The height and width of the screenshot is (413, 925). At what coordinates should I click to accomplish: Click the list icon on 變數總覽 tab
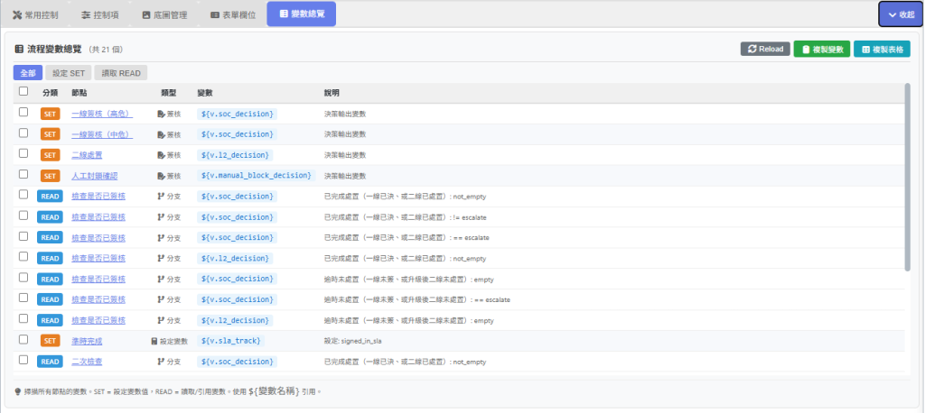click(284, 14)
